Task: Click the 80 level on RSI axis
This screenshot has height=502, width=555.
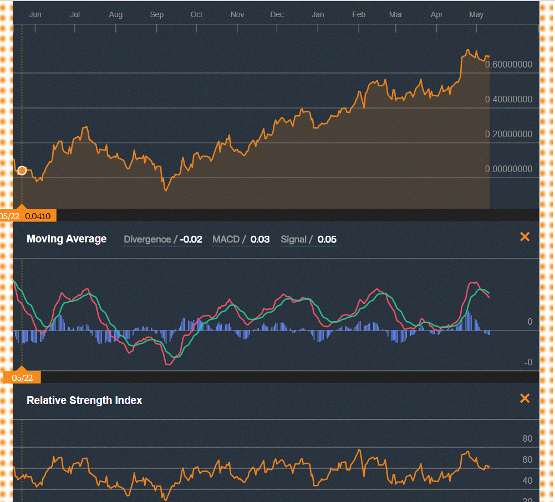Action: 527,439
